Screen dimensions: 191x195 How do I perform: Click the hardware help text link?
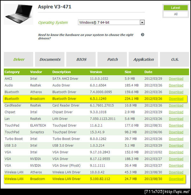86,36
